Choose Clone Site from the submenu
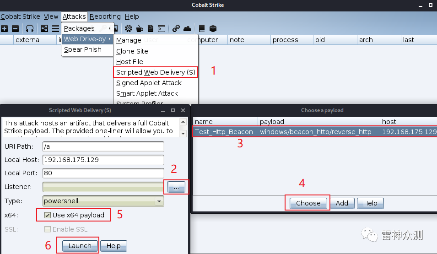The height and width of the screenshot is (254, 437). (156, 51)
